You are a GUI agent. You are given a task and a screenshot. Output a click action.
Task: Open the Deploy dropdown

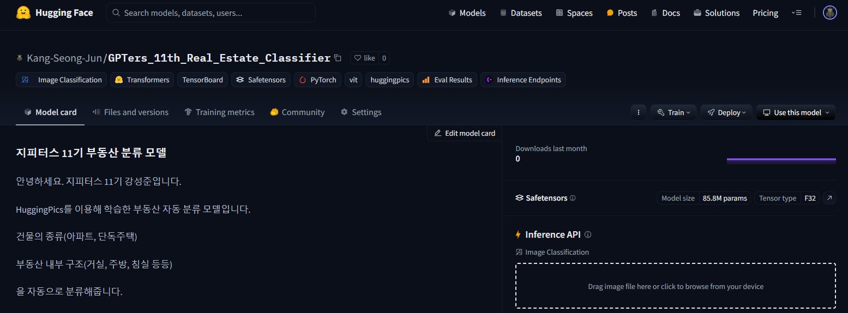(x=726, y=112)
